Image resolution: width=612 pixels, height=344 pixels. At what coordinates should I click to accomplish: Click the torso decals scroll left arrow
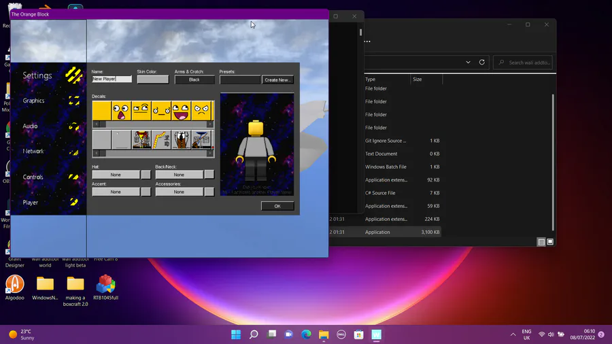point(96,153)
